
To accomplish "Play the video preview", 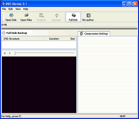I will tap(10, 53).
